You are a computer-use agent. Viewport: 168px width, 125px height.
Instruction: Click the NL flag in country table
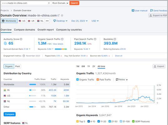pos(5,101)
